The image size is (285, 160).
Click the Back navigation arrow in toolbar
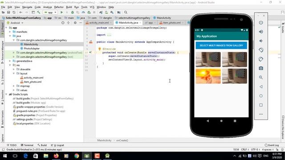click(21, 12)
